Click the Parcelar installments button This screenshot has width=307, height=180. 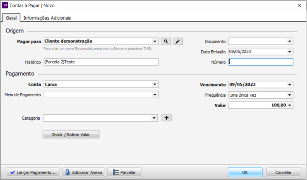124,172
